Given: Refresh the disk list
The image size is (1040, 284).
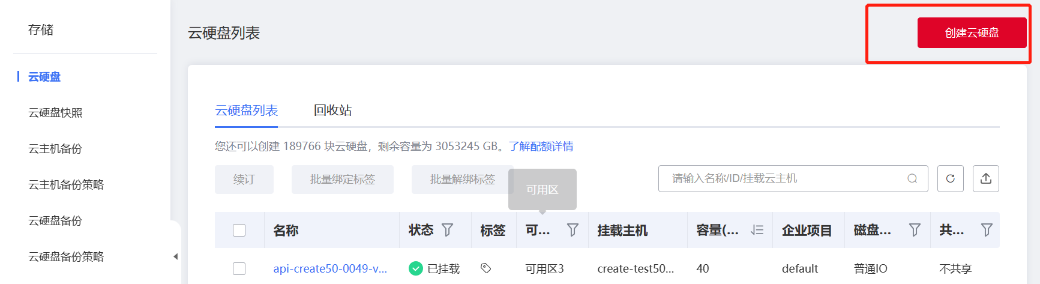Looking at the screenshot, I should click(x=951, y=178).
